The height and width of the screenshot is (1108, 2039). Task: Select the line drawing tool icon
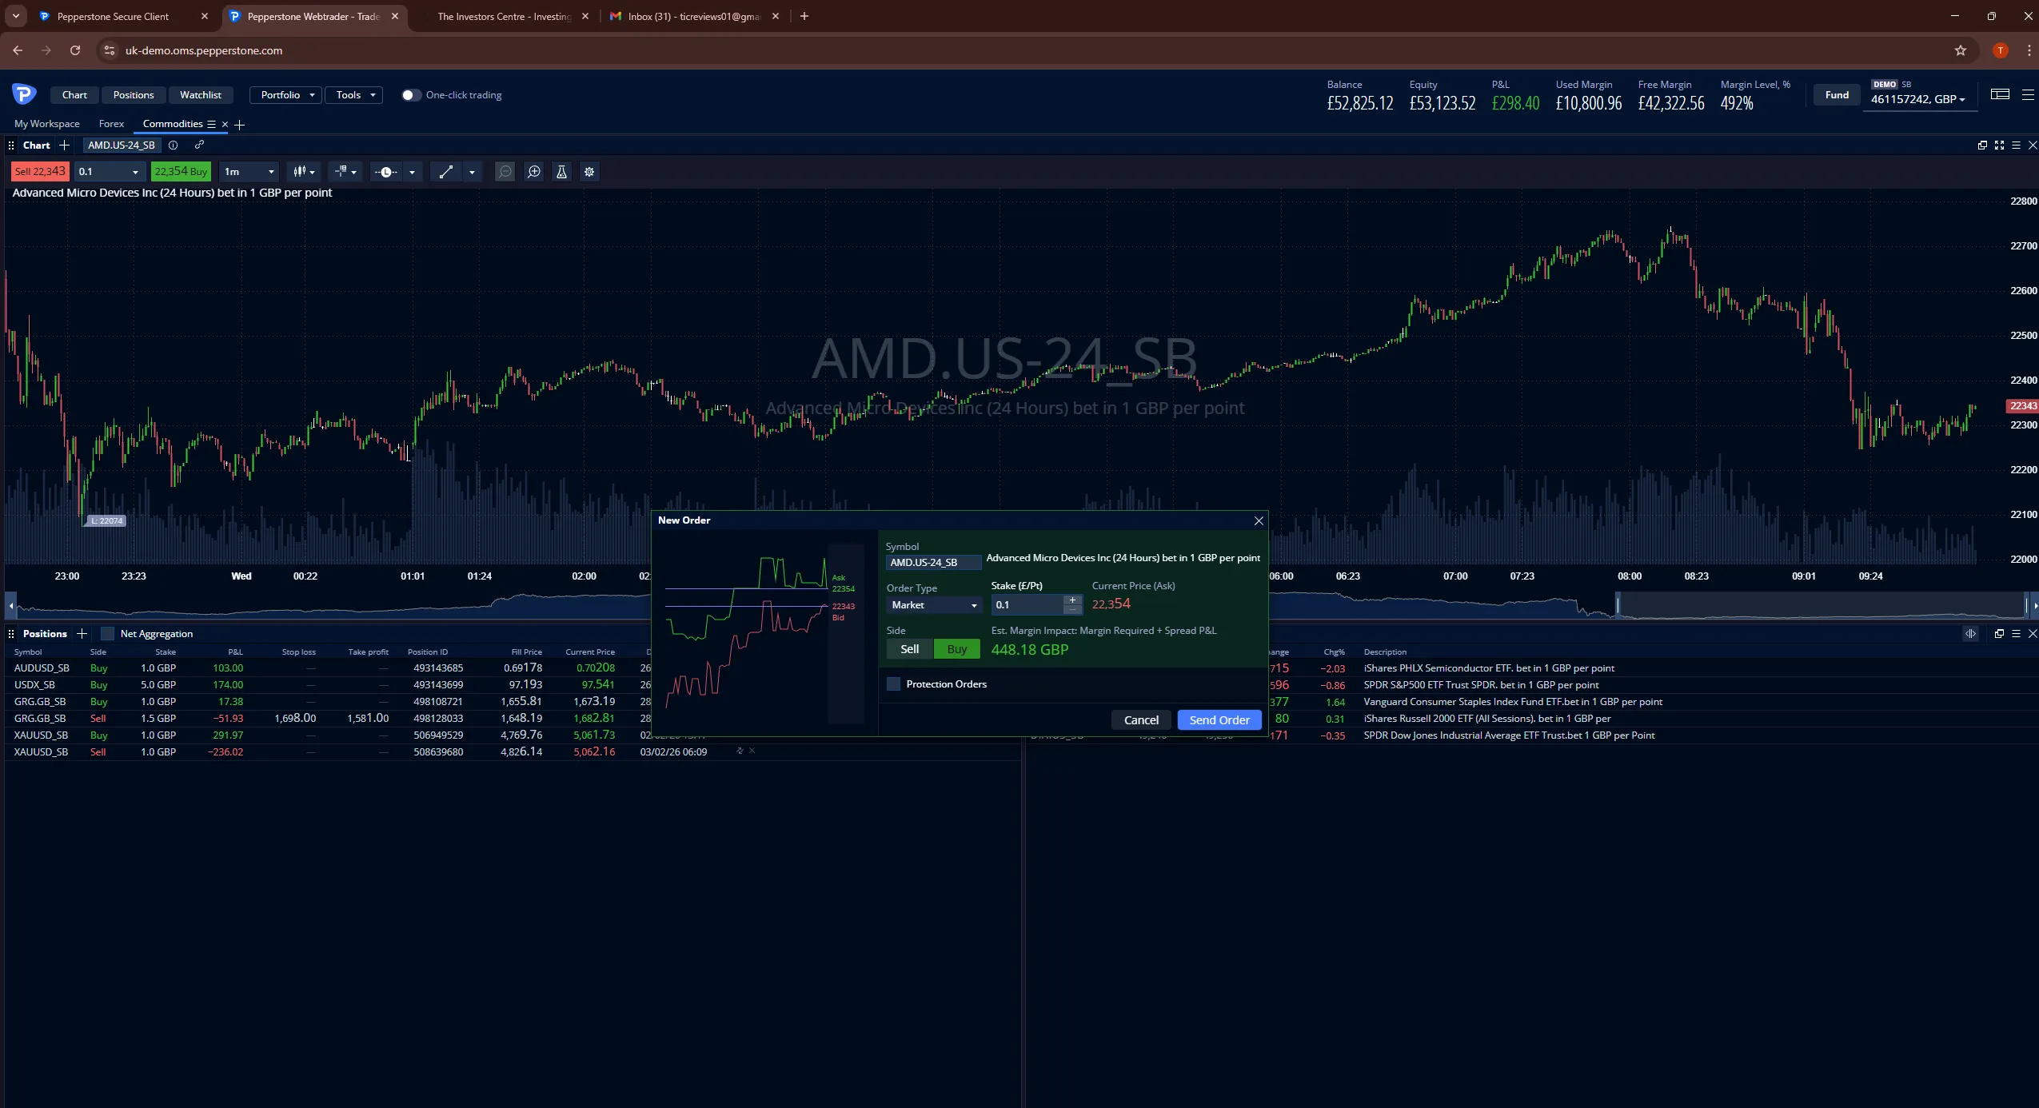446,172
